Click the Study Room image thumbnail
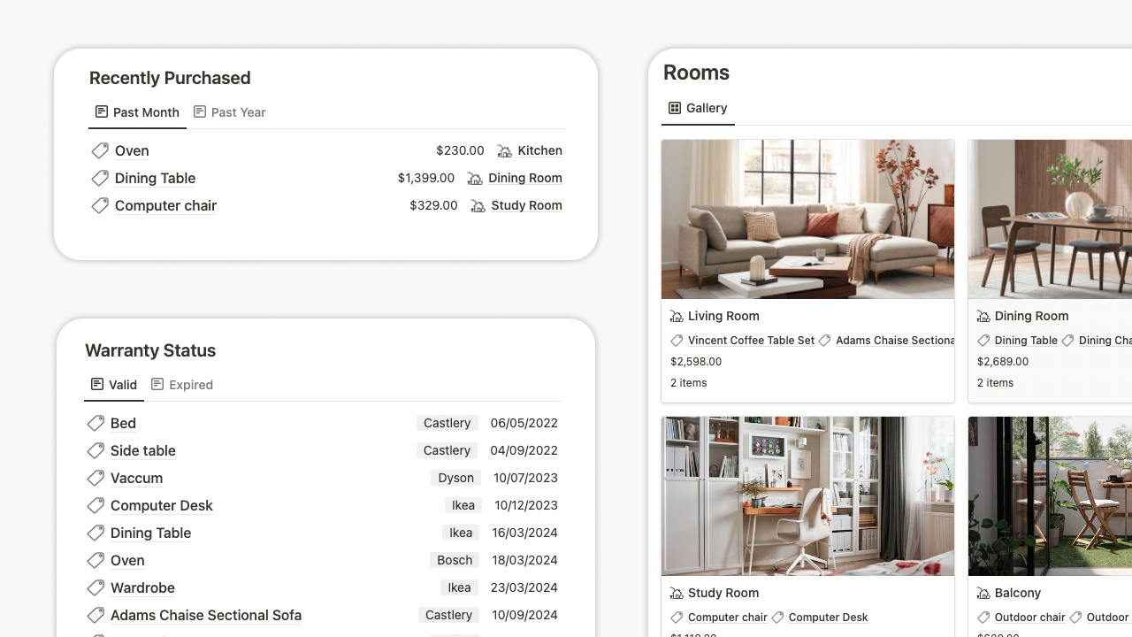Viewport: 1132px width, 637px height. 807,495
